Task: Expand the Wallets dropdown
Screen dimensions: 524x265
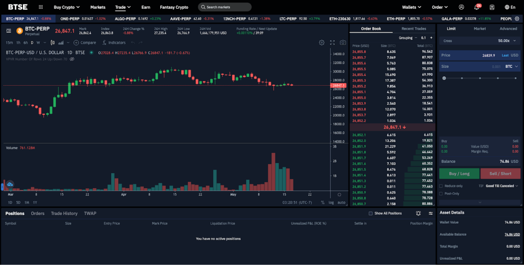Action: [412, 7]
